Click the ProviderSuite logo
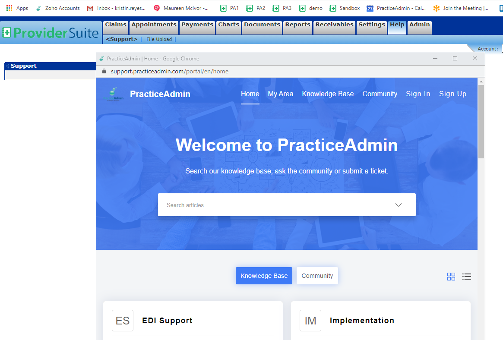 coord(51,33)
